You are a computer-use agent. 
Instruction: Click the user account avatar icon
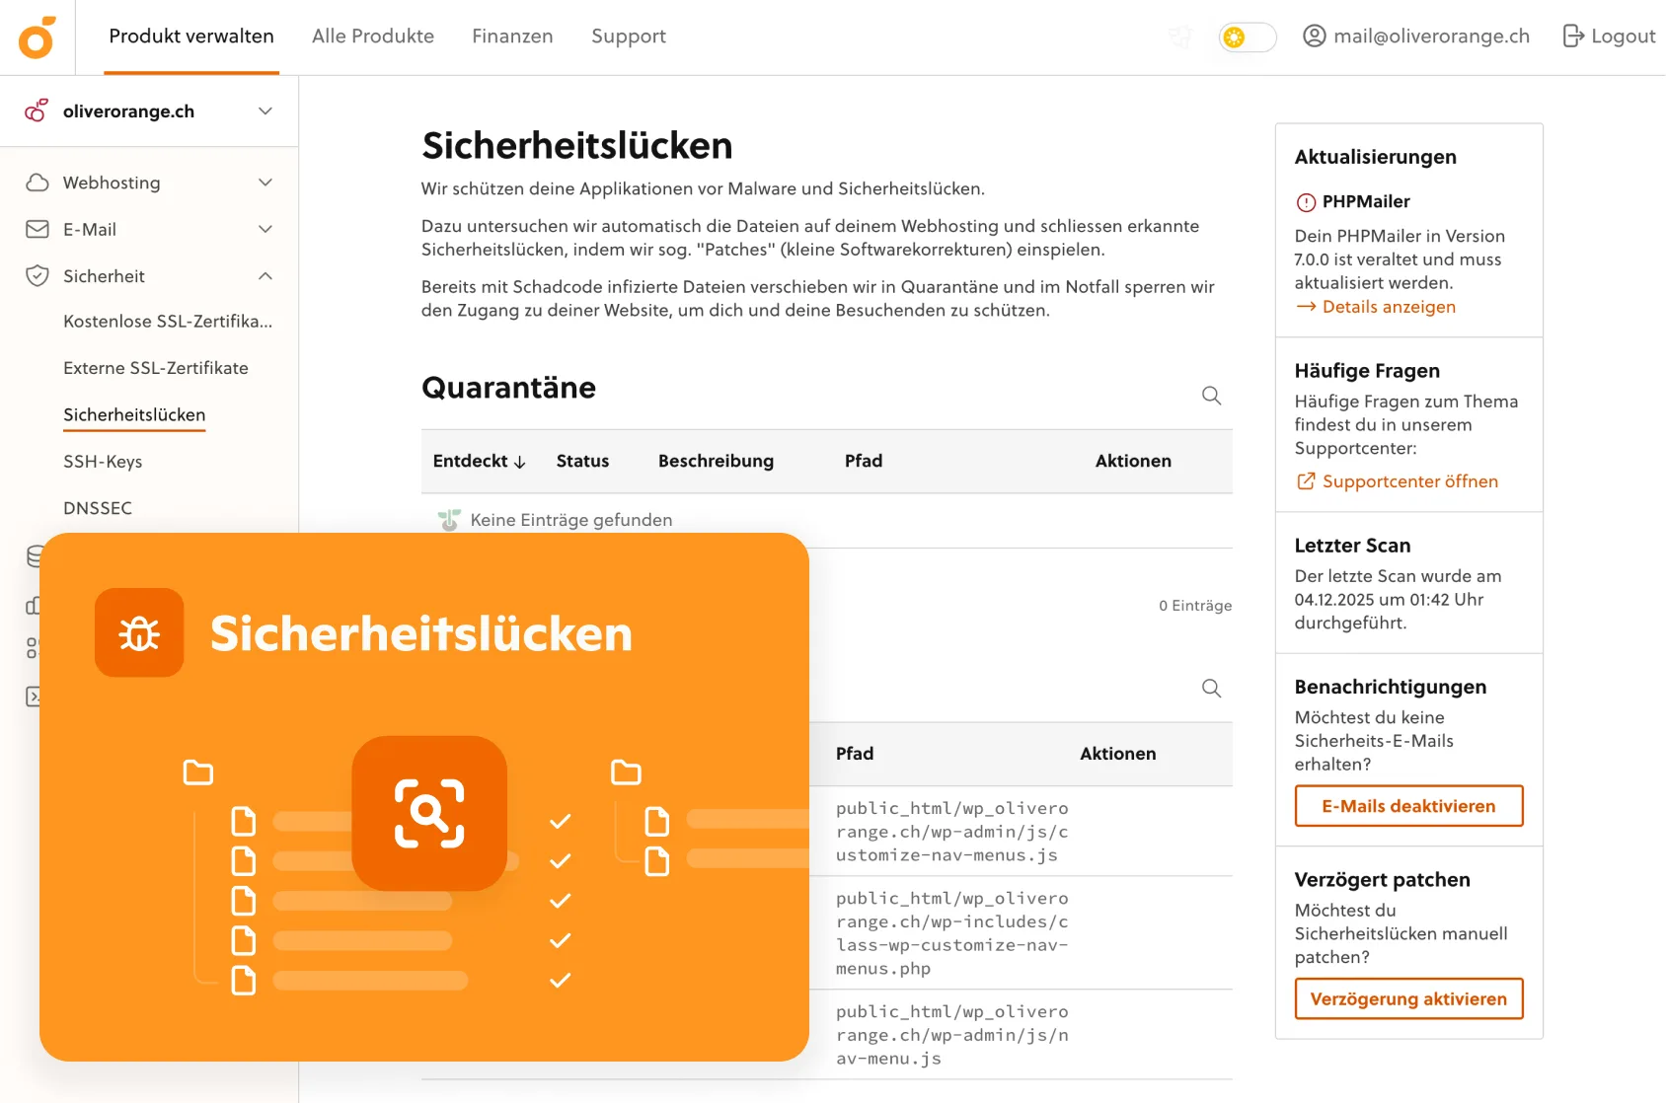[1314, 37]
